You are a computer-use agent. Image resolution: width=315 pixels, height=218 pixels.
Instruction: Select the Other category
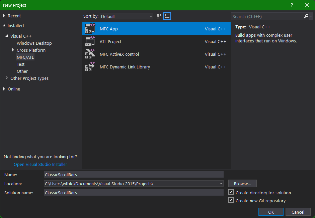[x=22, y=71]
